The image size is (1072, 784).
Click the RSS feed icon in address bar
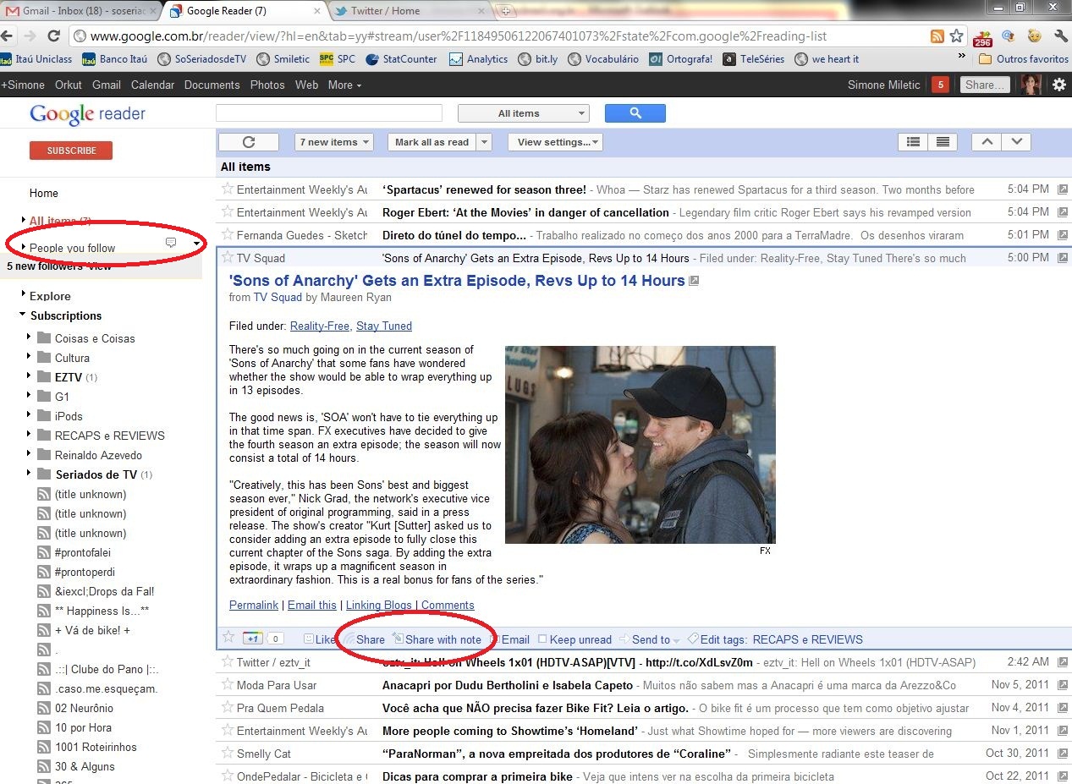coord(937,36)
